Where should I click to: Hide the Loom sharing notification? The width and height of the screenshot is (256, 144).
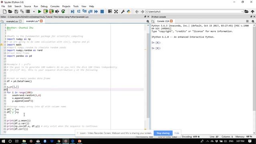tap(177, 133)
